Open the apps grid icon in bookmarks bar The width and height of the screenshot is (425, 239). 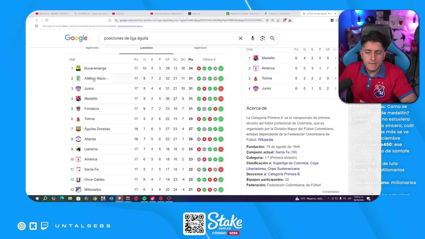point(37,26)
